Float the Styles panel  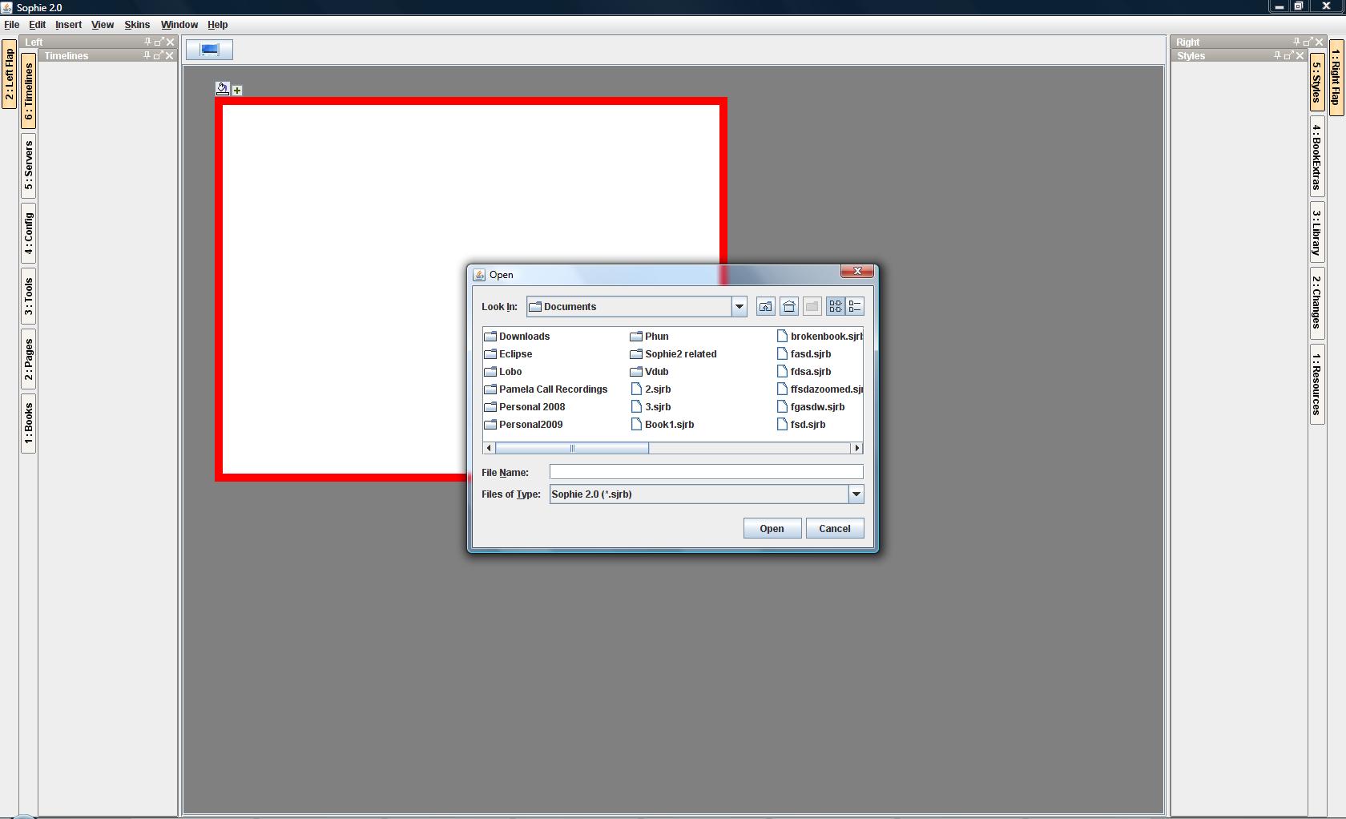[1288, 55]
